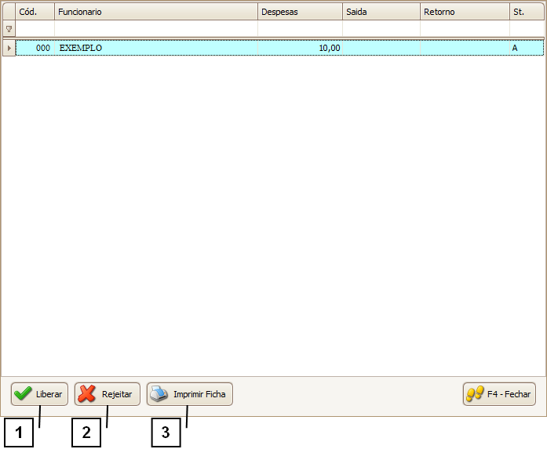Click the red X icon on Rejeitar

coord(87,394)
